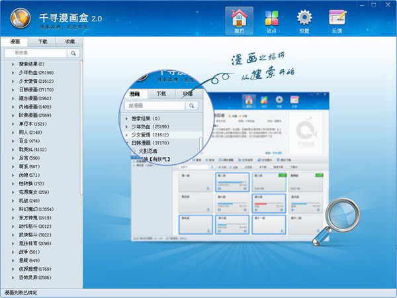
Task: Select the 恐怖灵异 (2586) category
Action: click(35, 277)
